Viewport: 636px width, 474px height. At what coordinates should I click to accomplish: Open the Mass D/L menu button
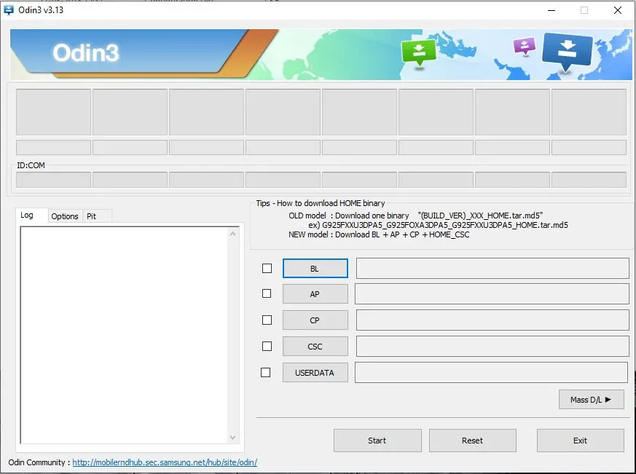coord(592,400)
